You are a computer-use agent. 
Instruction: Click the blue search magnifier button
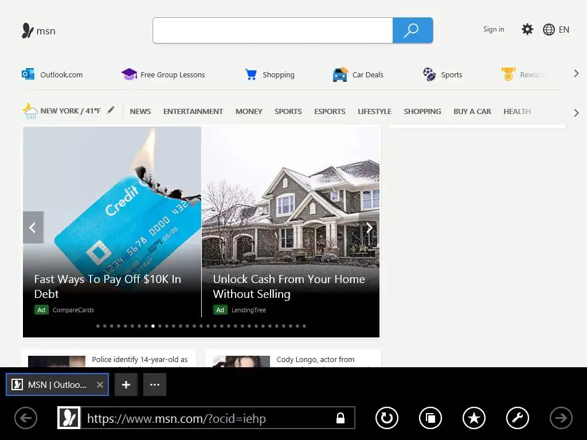coord(413,30)
